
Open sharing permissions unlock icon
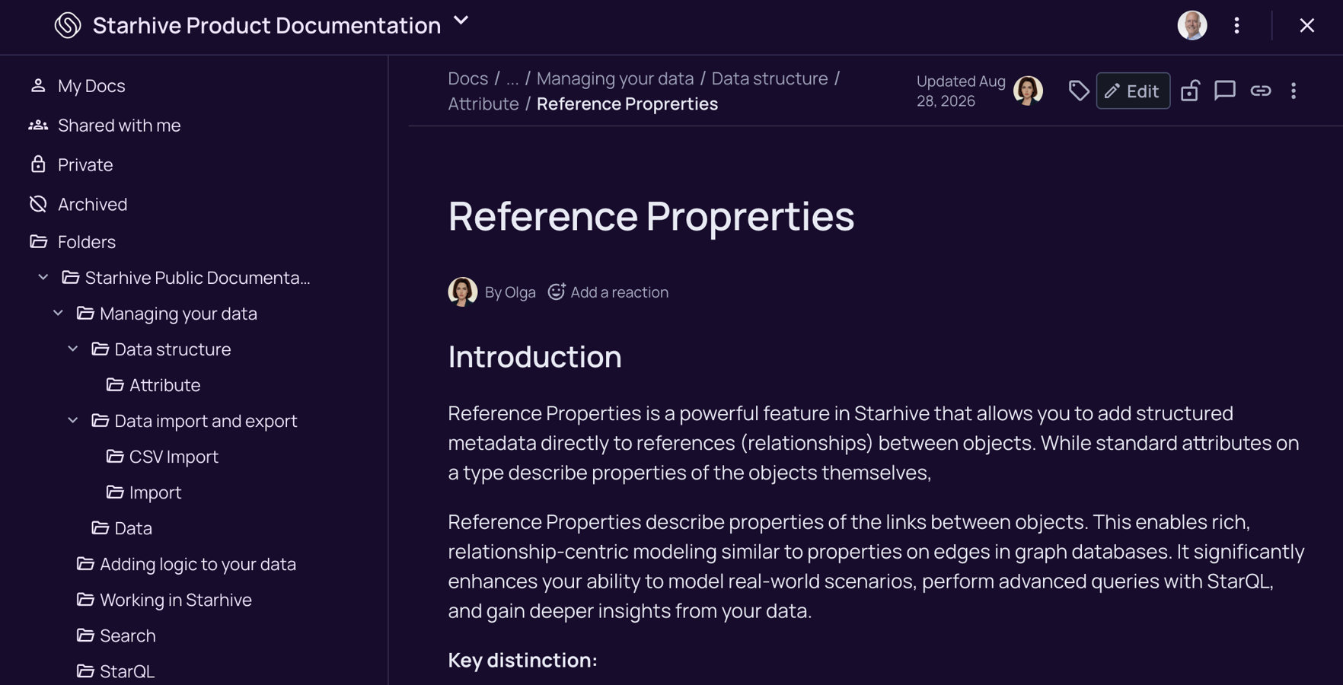(1190, 91)
